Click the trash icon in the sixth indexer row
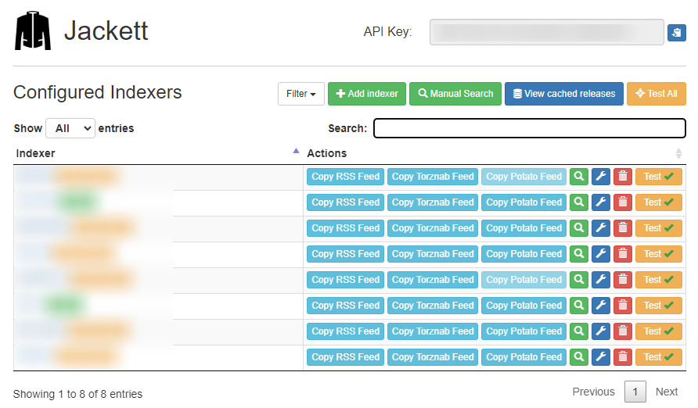The width and height of the screenshot is (698, 408). (x=623, y=306)
